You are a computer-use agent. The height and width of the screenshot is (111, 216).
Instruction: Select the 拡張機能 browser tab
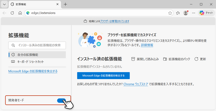[x=35, y=4]
